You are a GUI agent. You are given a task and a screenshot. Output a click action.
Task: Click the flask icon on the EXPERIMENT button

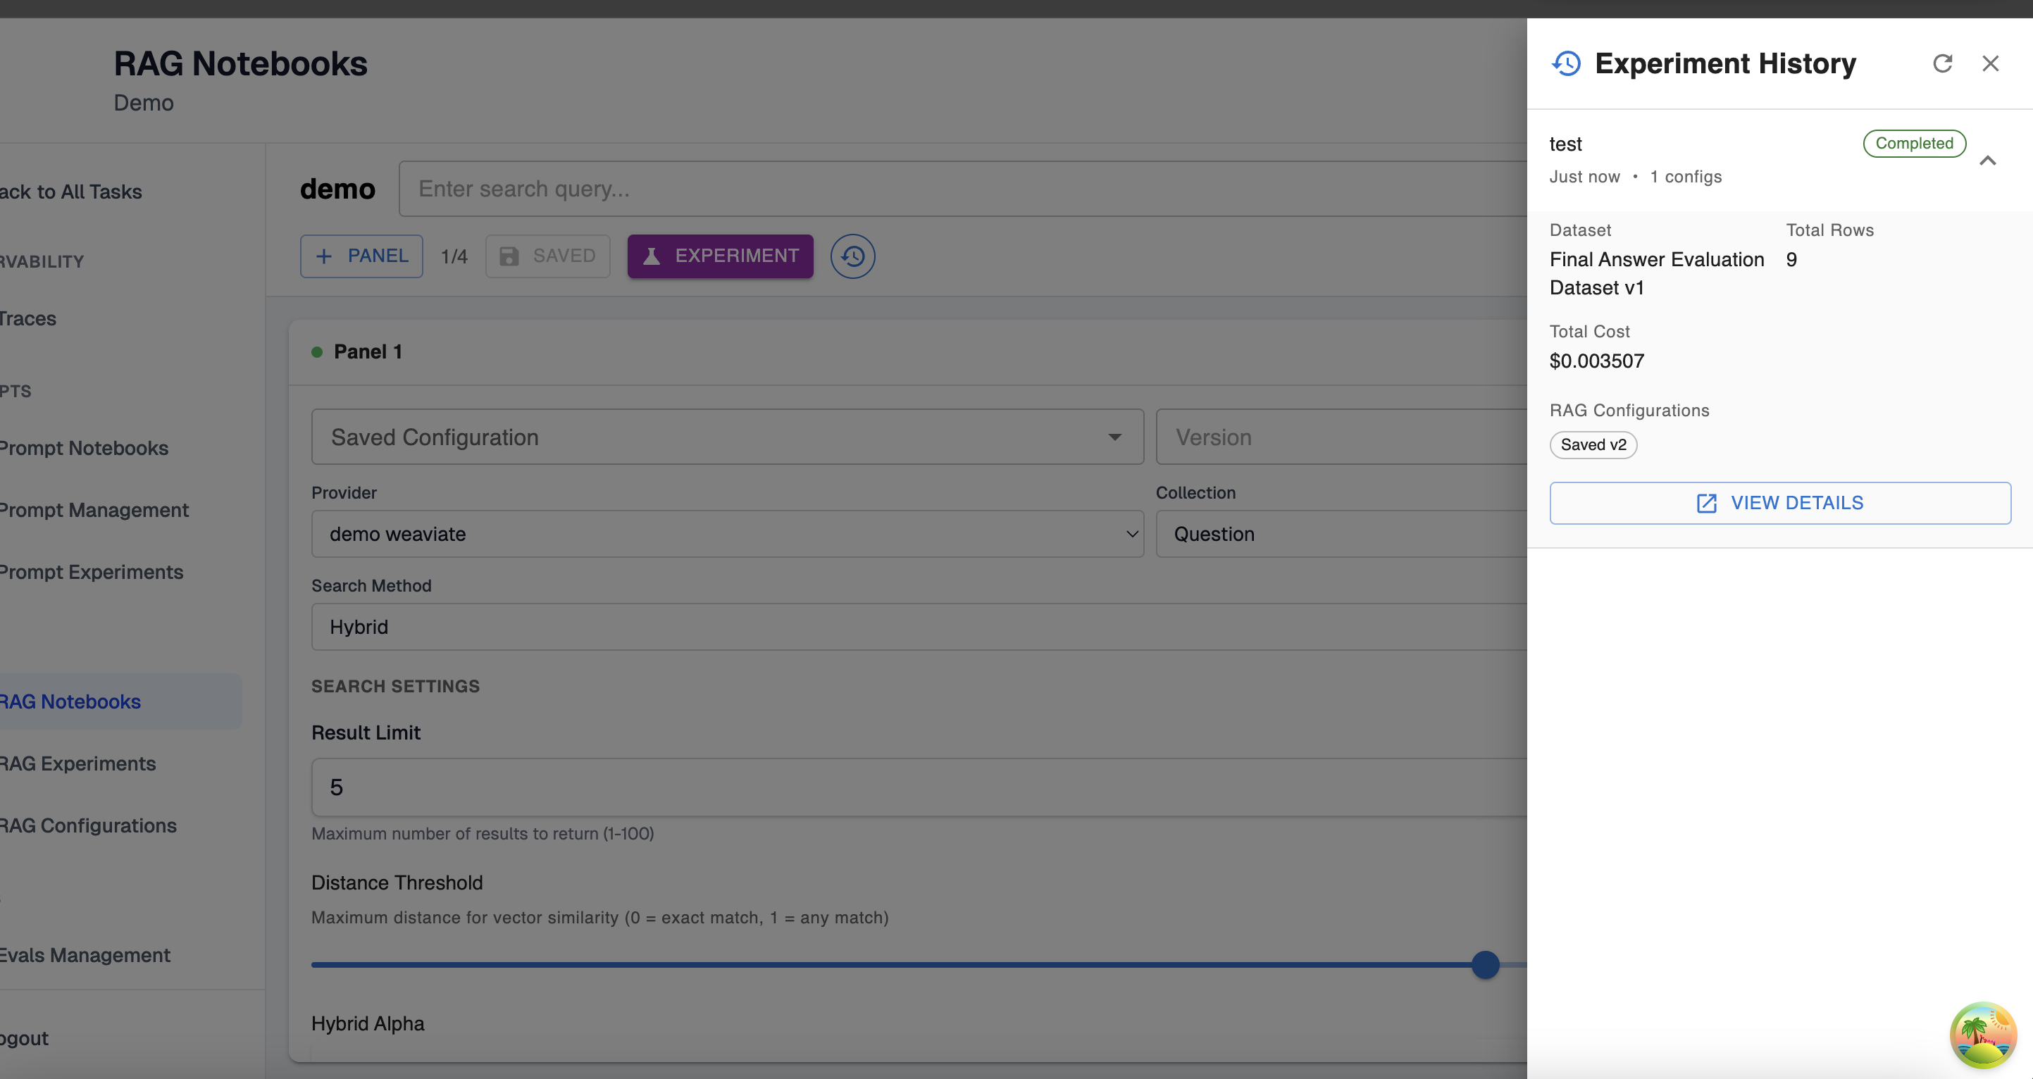coord(651,256)
